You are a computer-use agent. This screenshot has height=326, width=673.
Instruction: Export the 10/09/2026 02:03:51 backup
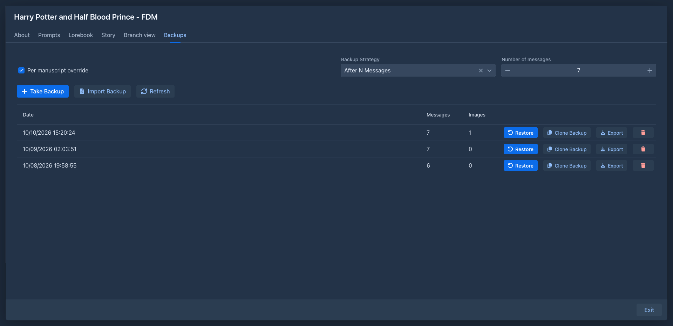tap(612, 149)
